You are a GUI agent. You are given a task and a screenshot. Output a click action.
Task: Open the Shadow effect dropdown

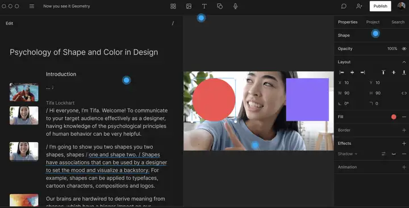[348, 154]
